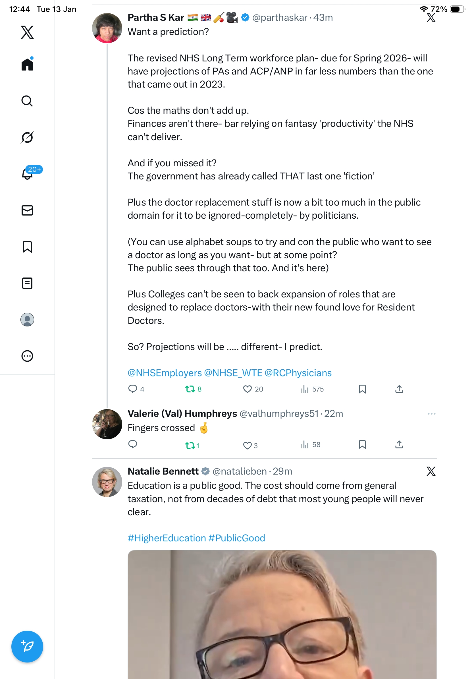
Task: Open Notifications bell with 20+ badge
Action: (28, 174)
